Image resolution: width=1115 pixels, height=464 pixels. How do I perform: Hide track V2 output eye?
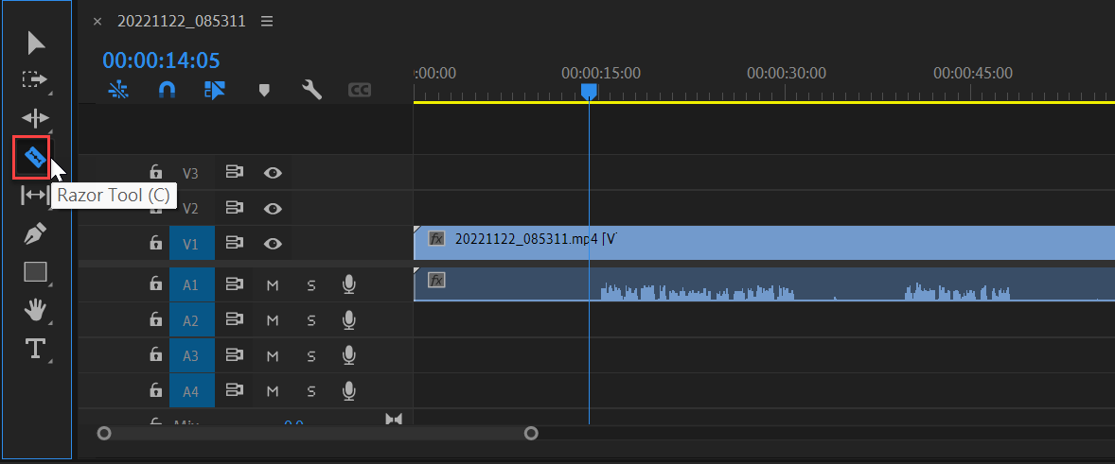click(273, 208)
